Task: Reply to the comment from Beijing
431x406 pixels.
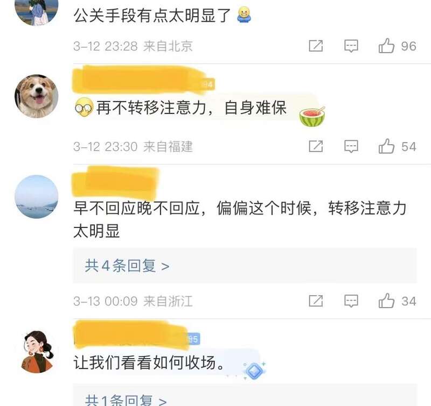Action: (351, 46)
